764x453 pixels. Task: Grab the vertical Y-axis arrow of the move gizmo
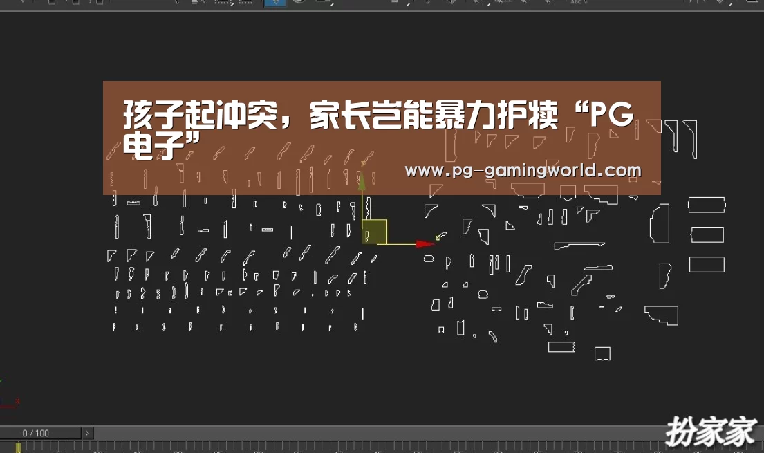[x=362, y=181]
